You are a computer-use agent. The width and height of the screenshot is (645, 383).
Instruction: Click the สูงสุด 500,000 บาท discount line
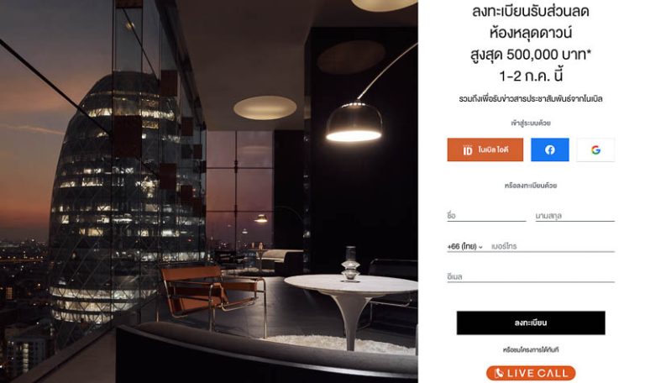(x=531, y=55)
